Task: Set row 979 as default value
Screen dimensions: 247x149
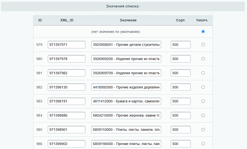Action: (x=203, y=45)
